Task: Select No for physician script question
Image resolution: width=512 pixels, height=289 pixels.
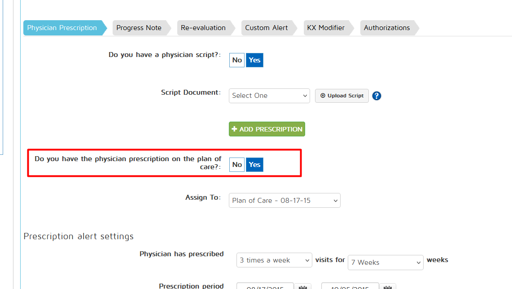Action: [x=237, y=60]
